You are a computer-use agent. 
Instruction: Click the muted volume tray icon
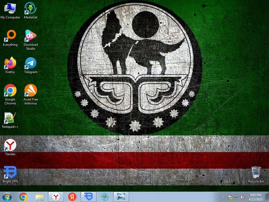[242, 197]
